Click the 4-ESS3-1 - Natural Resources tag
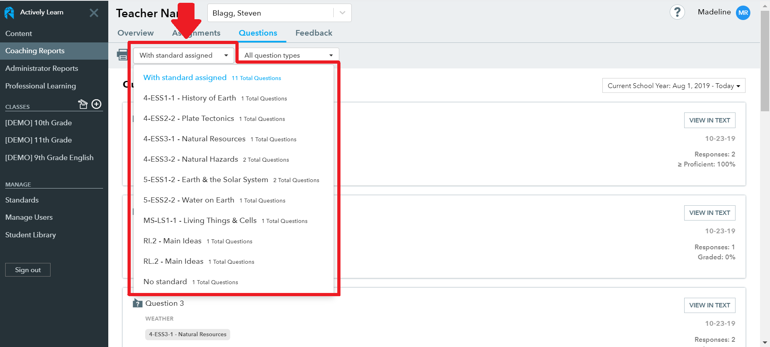This screenshot has width=770, height=347. click(188, 335)
